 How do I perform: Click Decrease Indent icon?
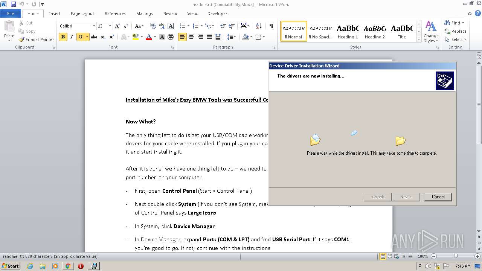click(223, 26)
